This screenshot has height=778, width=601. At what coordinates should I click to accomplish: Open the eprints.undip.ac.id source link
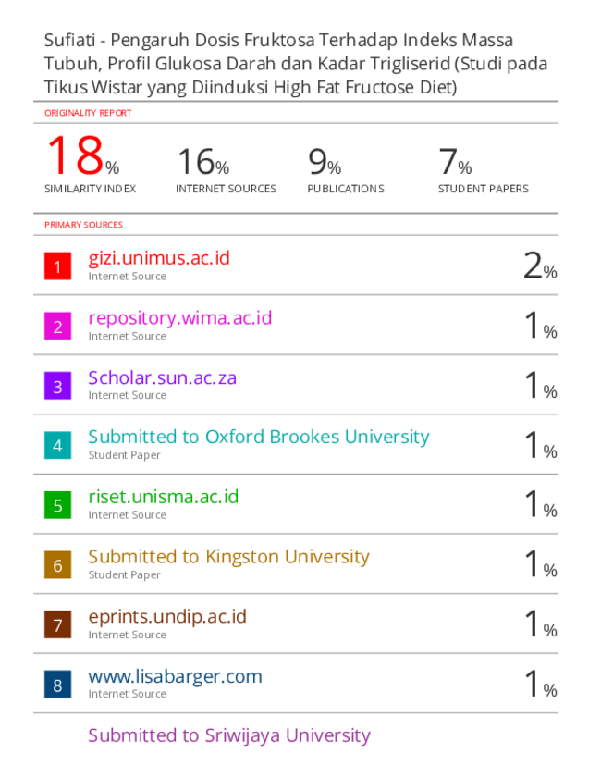pyautogui.click(x=167, y=617)
